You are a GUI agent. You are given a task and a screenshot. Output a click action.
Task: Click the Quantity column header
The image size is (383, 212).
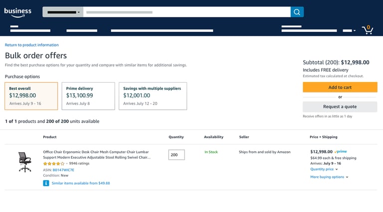[x=176, y=137]
